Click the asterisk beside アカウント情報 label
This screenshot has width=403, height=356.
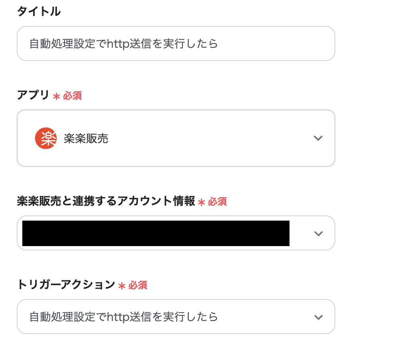tap(201, 202)
